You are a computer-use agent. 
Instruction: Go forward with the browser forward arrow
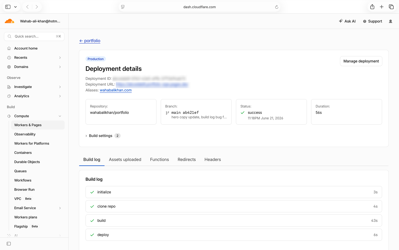pos(37,7)
